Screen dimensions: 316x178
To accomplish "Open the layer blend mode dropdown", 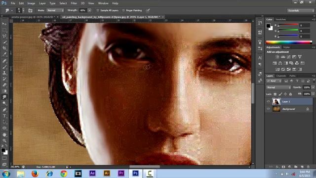I will pyautogui.click(x=278, y=88).
